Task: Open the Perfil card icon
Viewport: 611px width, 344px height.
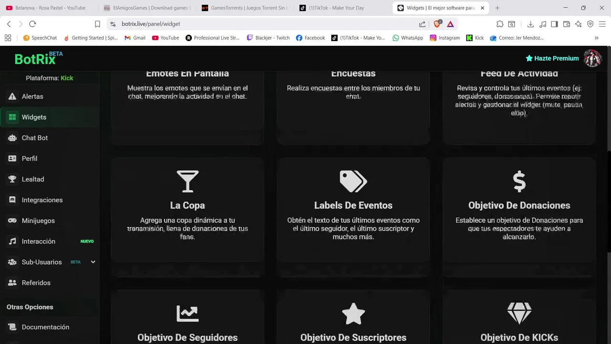Action: pos(12,159)
